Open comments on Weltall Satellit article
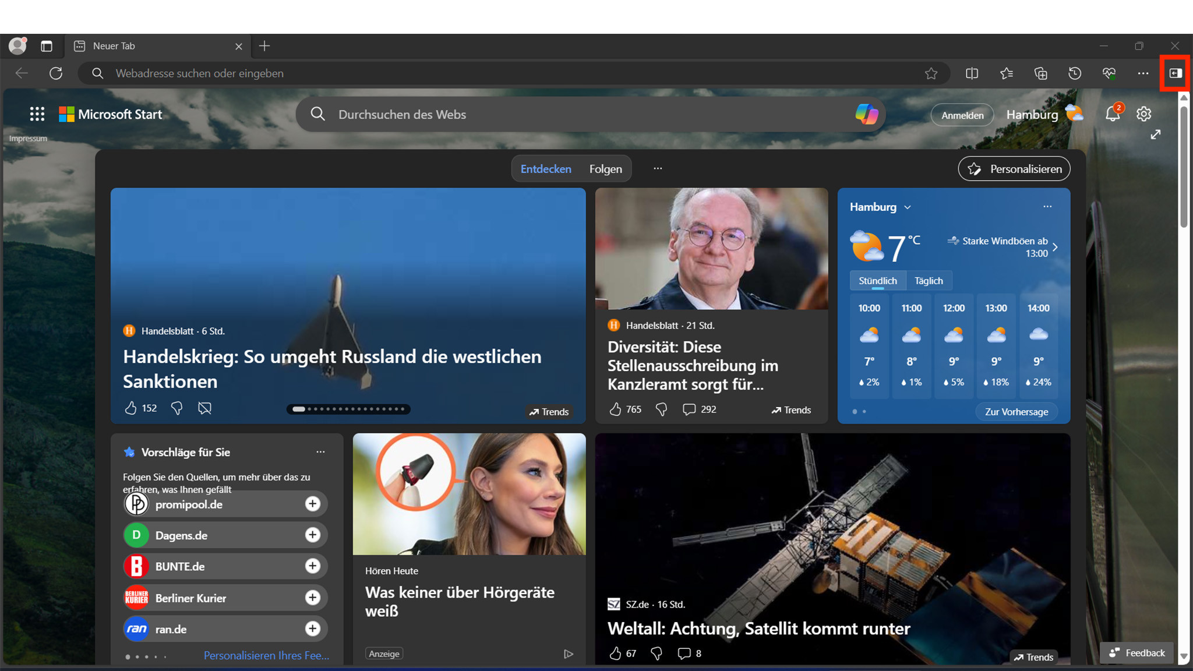This screenshot has height=671, width=1193. [689, 654]
